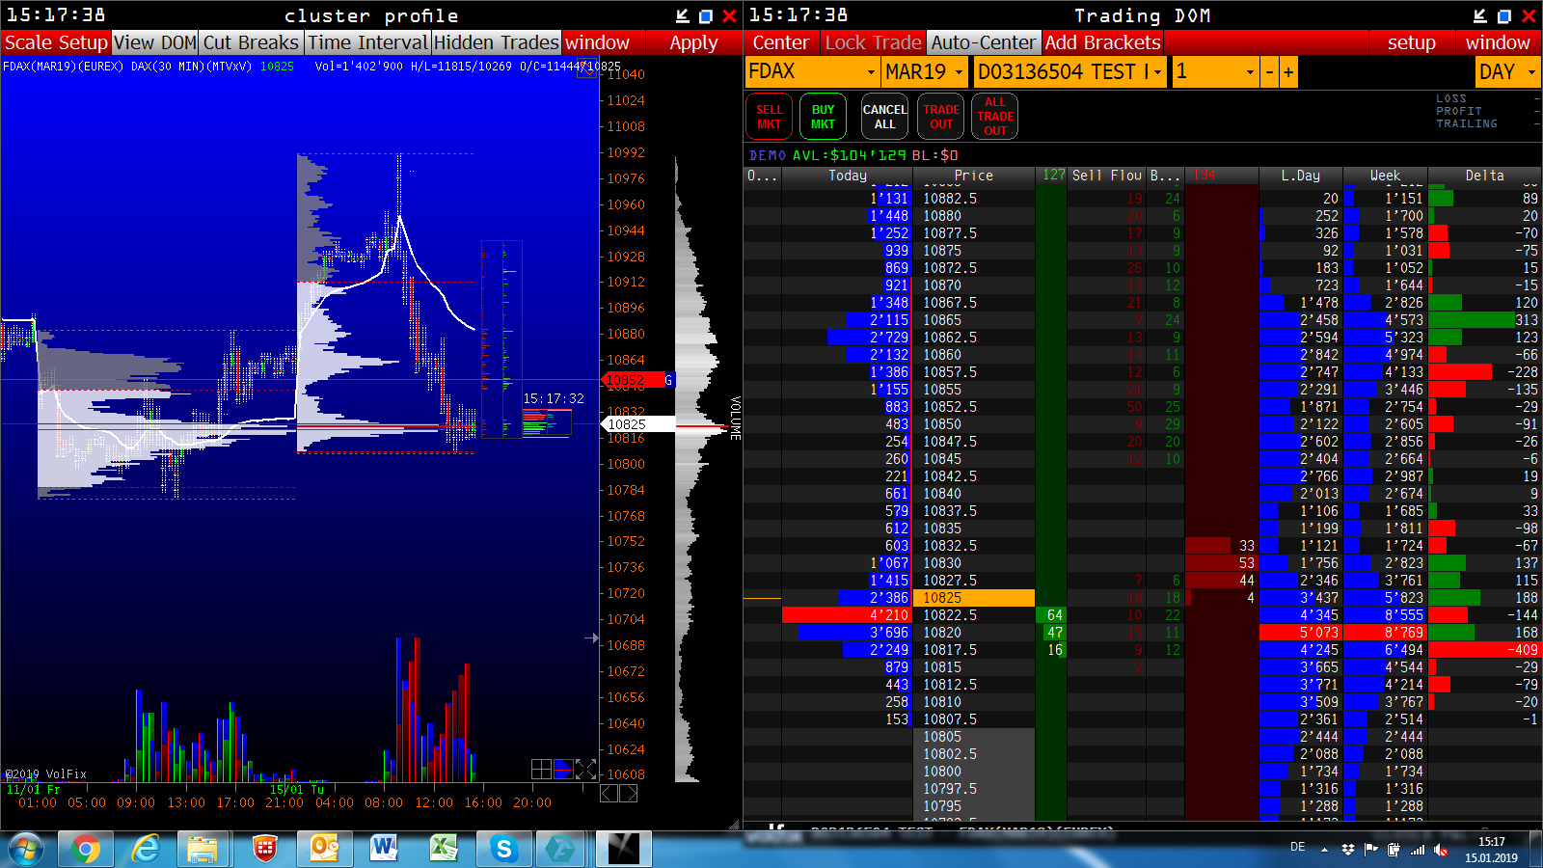Click the CANCEL ALL button
Viewport: 1543px width, 868px height.
point(884,117)
